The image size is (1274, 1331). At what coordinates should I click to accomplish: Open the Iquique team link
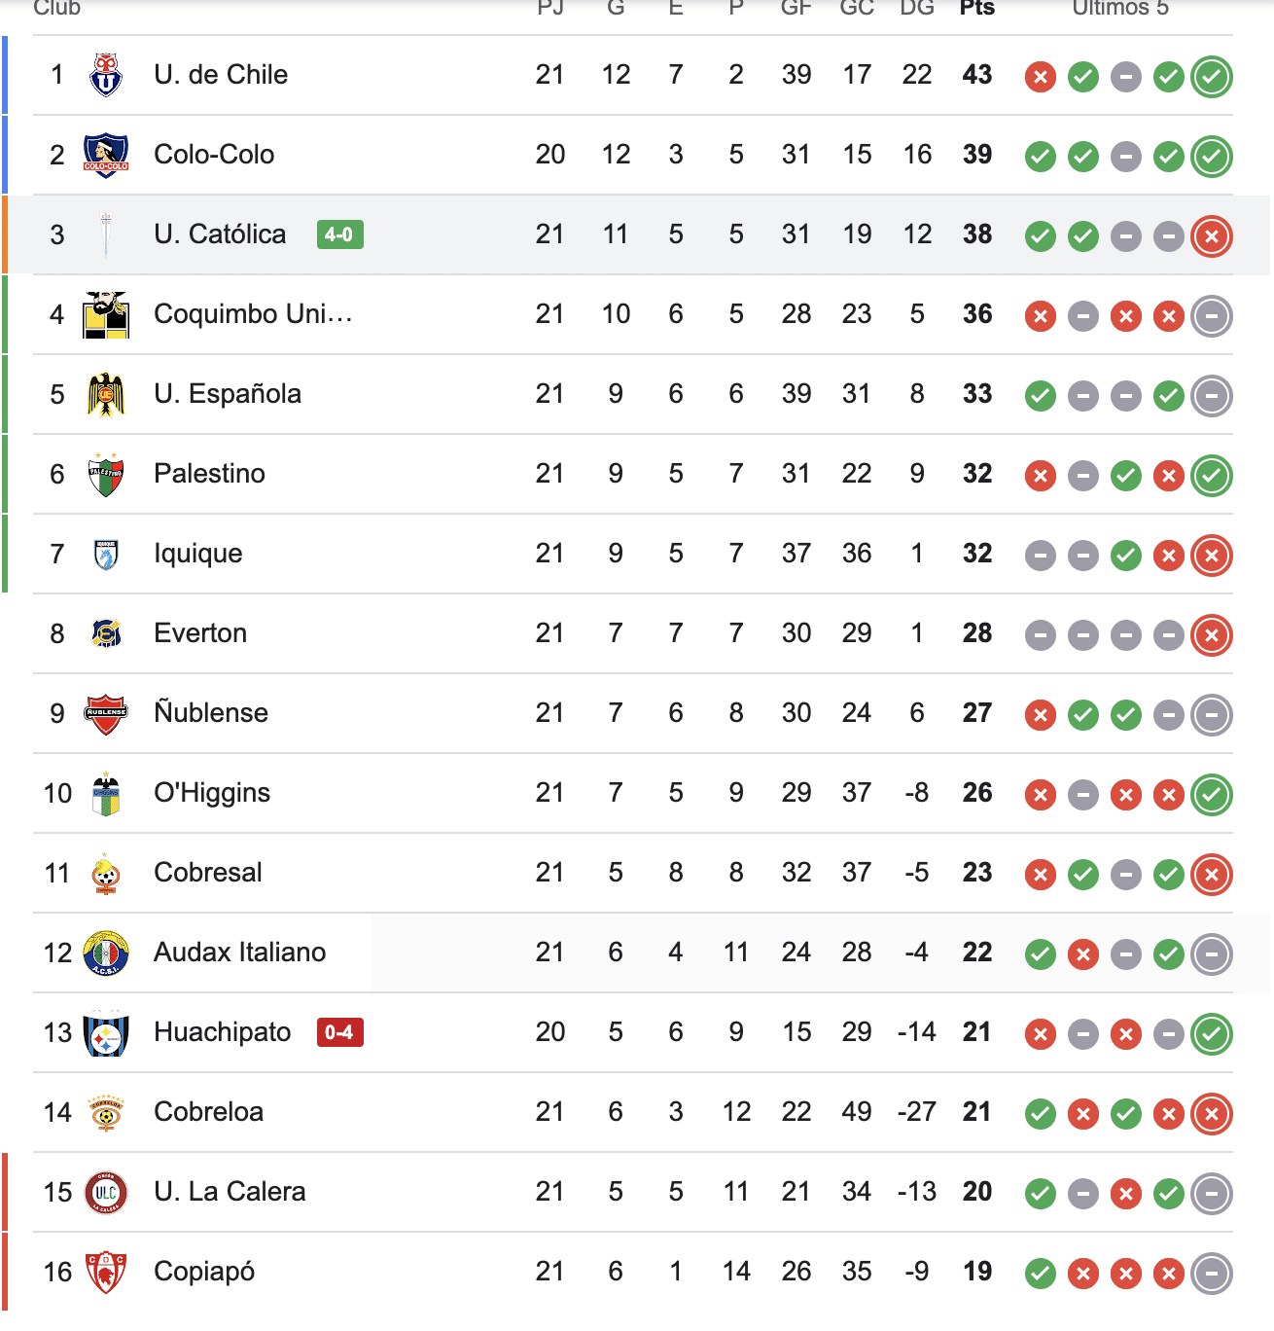click(x=198, y=554)
